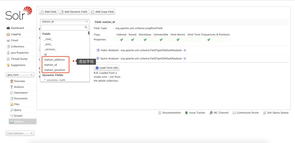The width and height of the screenshot is (295, 143).
Task: Open the Schema page label
Action: 19,121
